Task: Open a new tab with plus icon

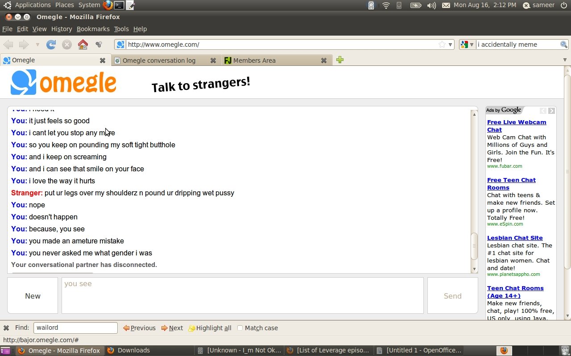Action: pyautogui.click(x=340, y=60)
